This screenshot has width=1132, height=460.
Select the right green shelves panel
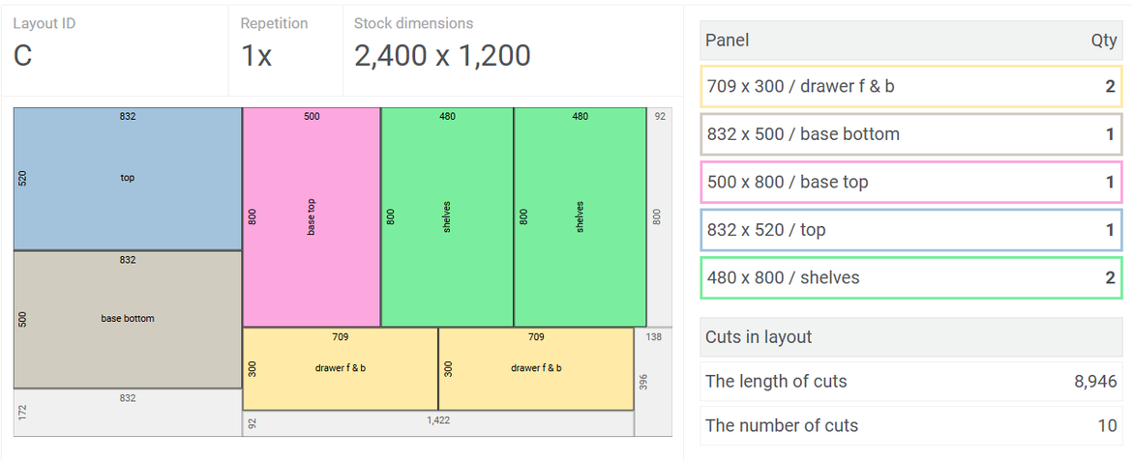pyautogui.click(x=580, y=217)
